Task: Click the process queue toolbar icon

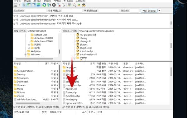Action: (49, 5)
